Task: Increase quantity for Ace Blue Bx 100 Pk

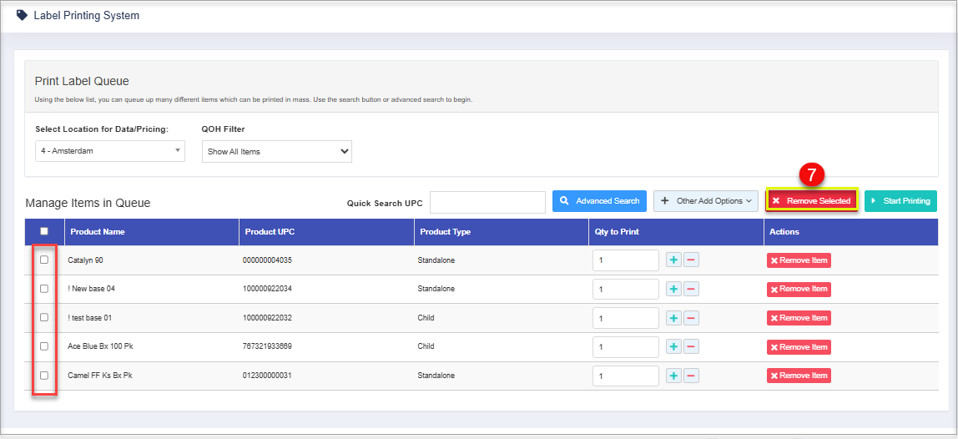Action: point(673,346)
